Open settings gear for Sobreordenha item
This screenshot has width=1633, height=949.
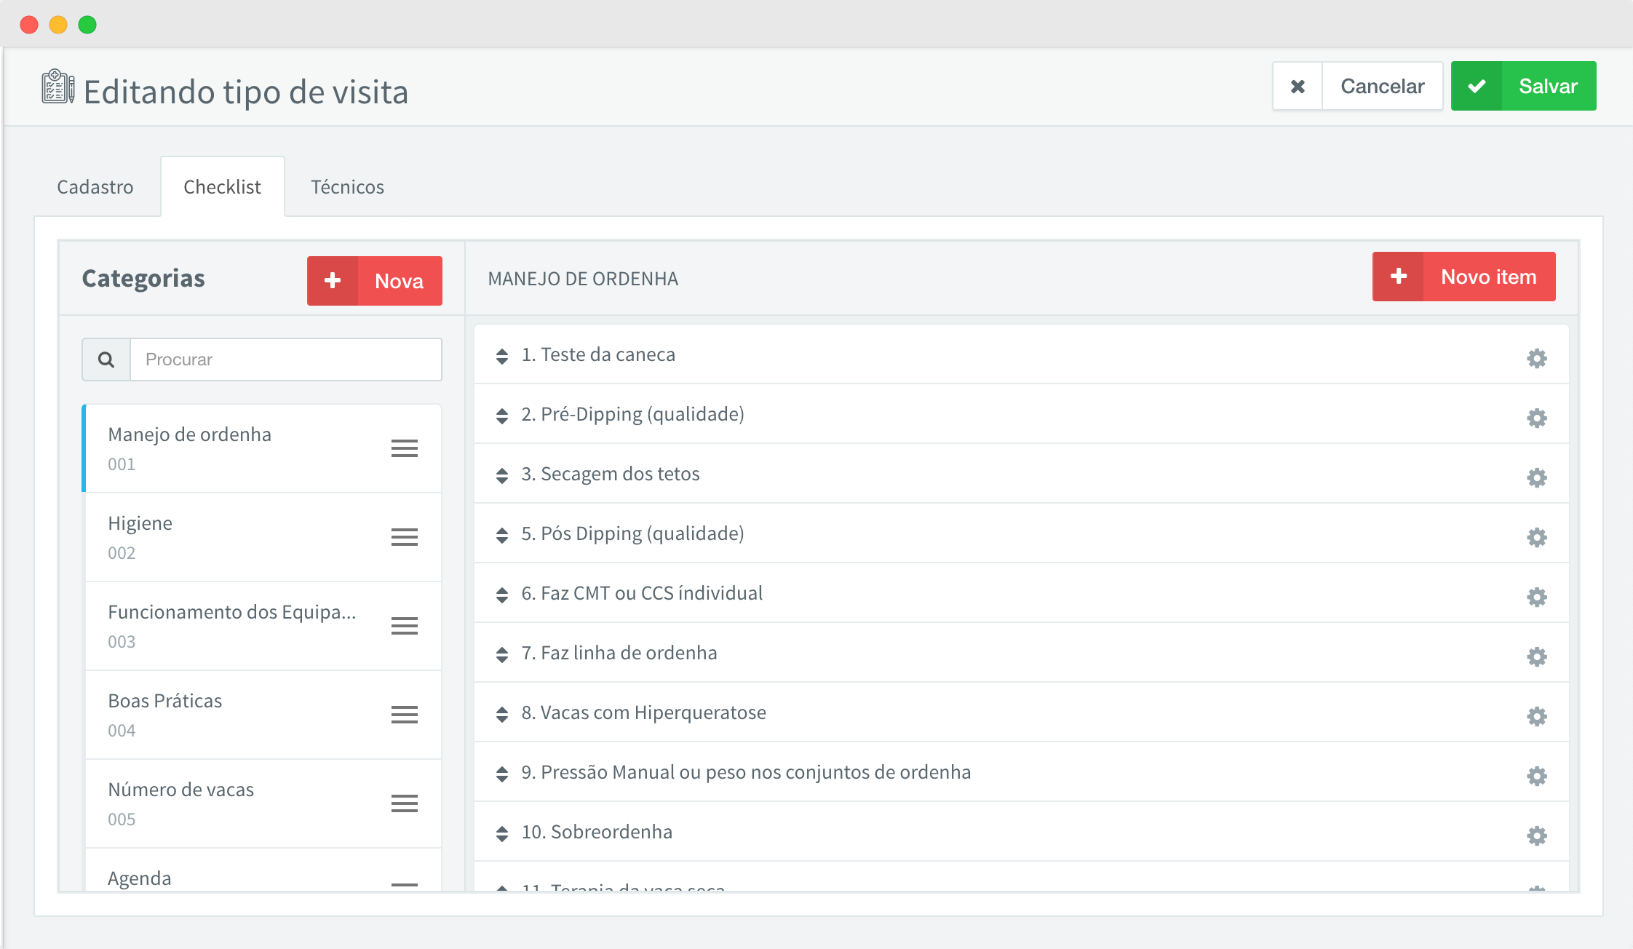(x=1536, y=835)
